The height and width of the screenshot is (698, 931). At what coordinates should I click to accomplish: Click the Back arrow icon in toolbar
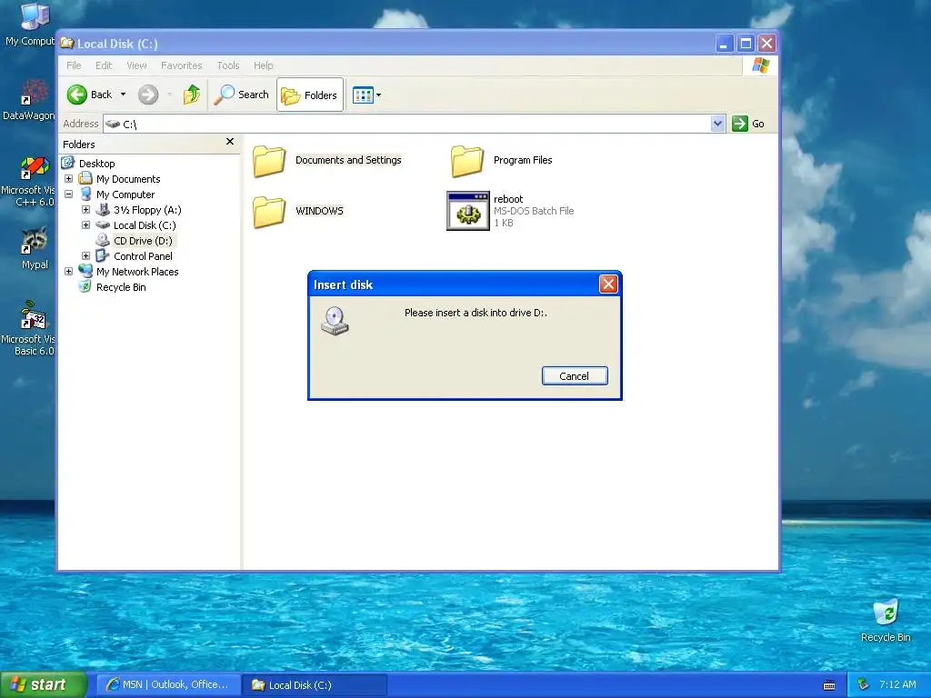pyautogui.click(x=76, y=95)
